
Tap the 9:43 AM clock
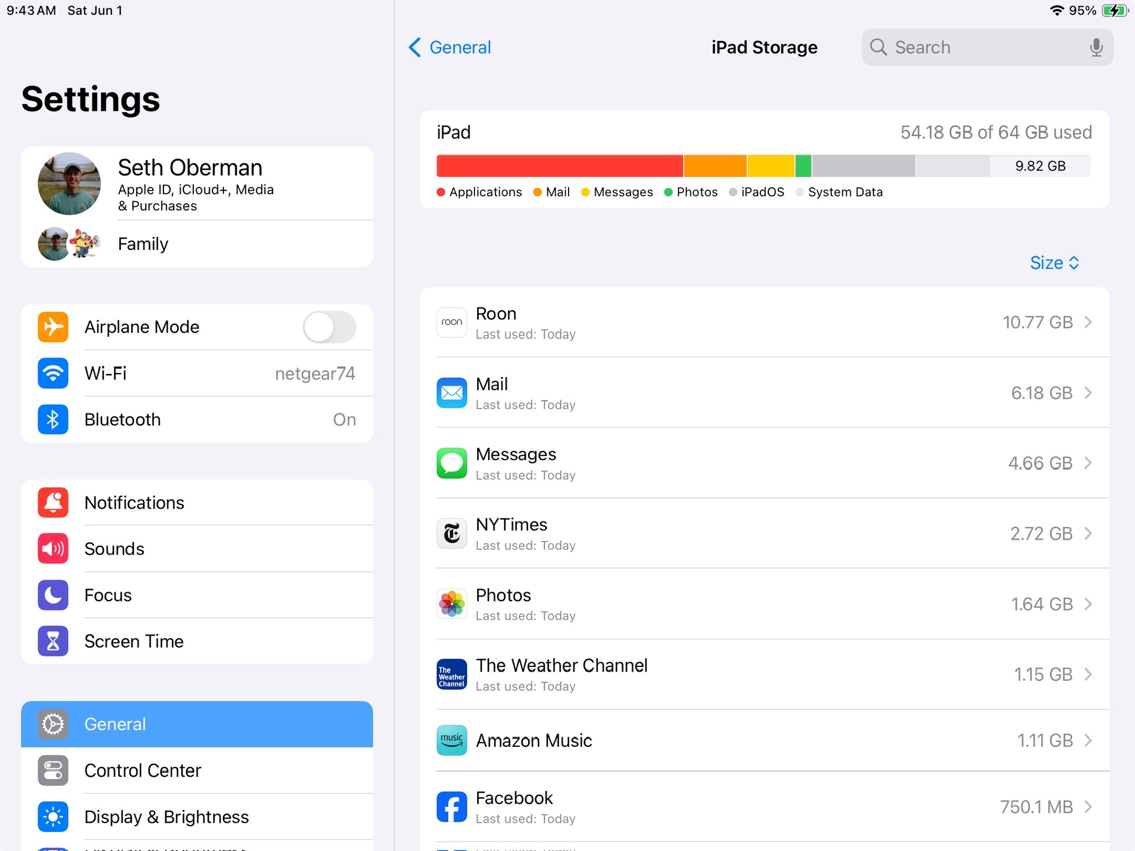point(31,11)
